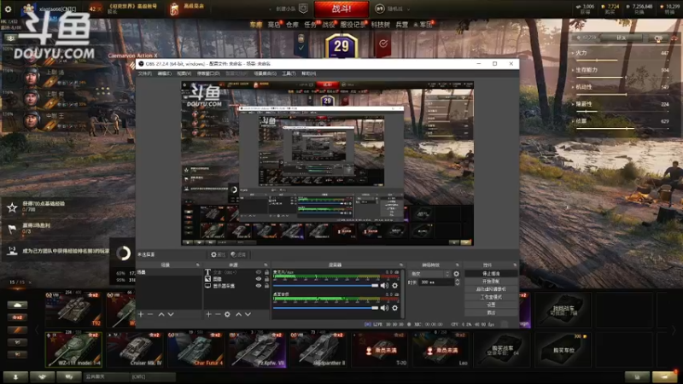
Task: Lock the image source
Action: 266,279
